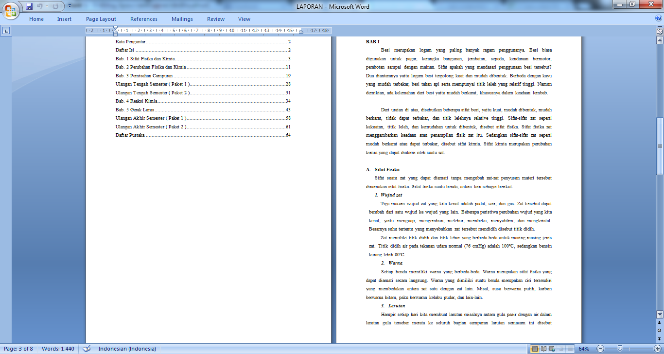Click the Zoom Out minus button
664x354 pixels.
[600, 349]
